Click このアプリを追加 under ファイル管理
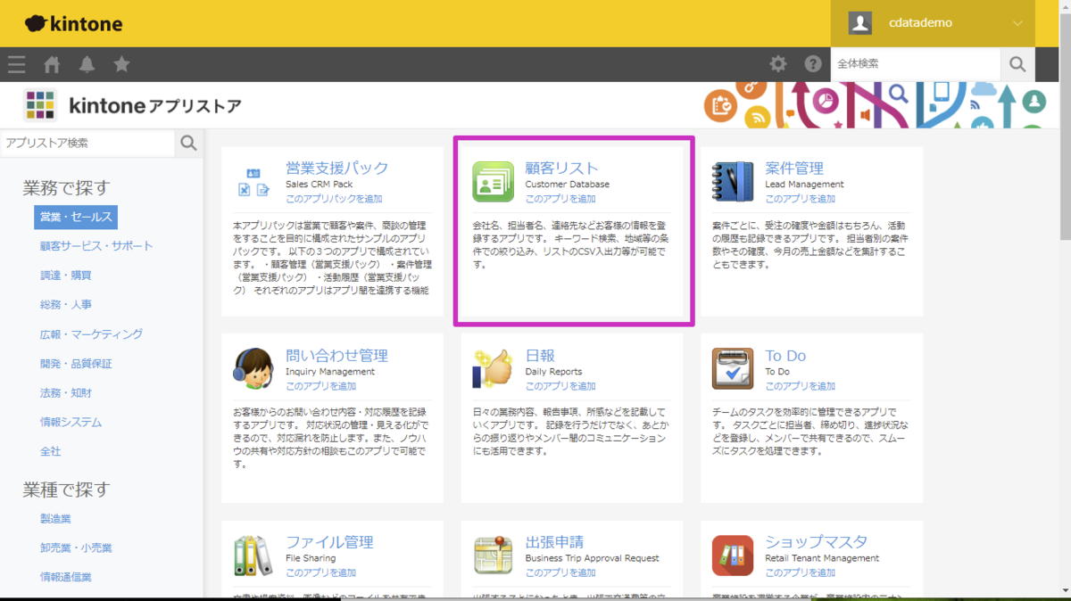1071x601 pixels. pos(320,572)
